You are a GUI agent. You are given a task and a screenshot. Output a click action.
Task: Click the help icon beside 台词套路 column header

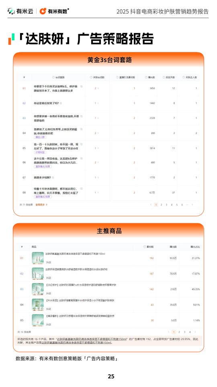point(53,77)
